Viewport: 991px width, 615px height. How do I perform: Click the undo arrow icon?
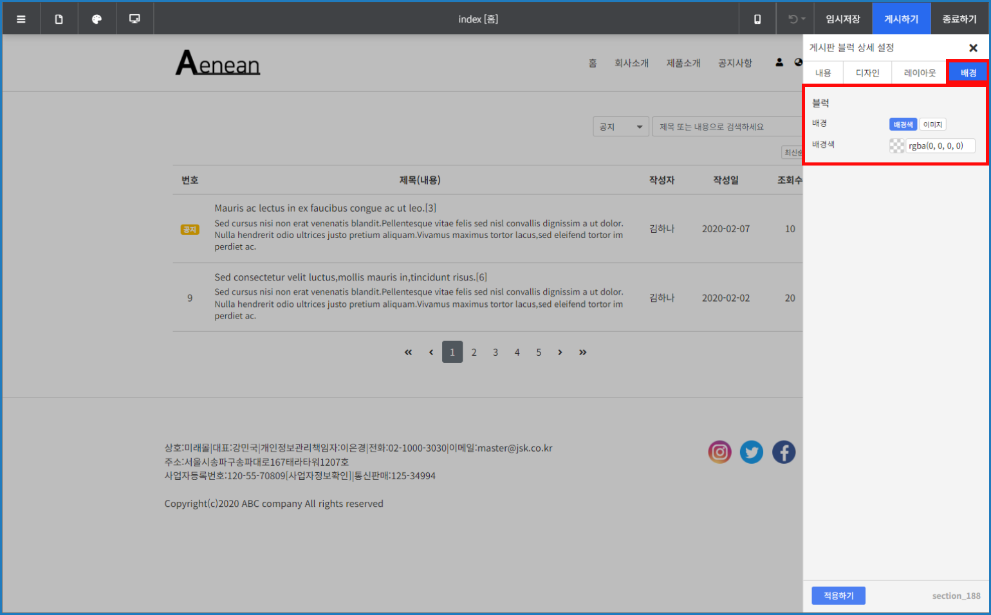tap(792, 19)
